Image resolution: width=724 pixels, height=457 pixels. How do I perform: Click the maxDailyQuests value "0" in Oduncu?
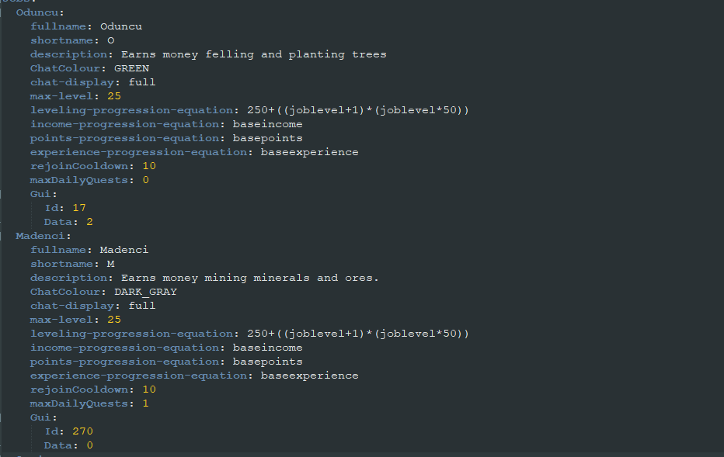tap(145, 180)
